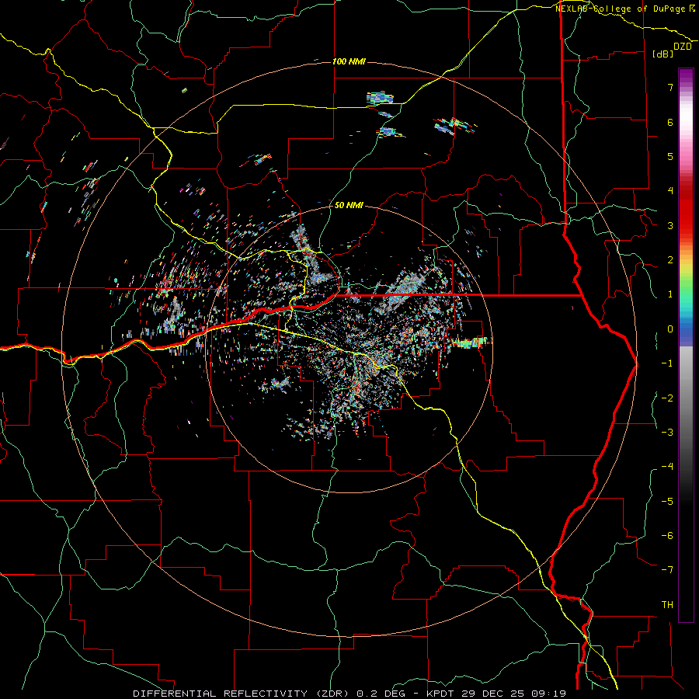Click the 0 value on color scale

point(670,329)
